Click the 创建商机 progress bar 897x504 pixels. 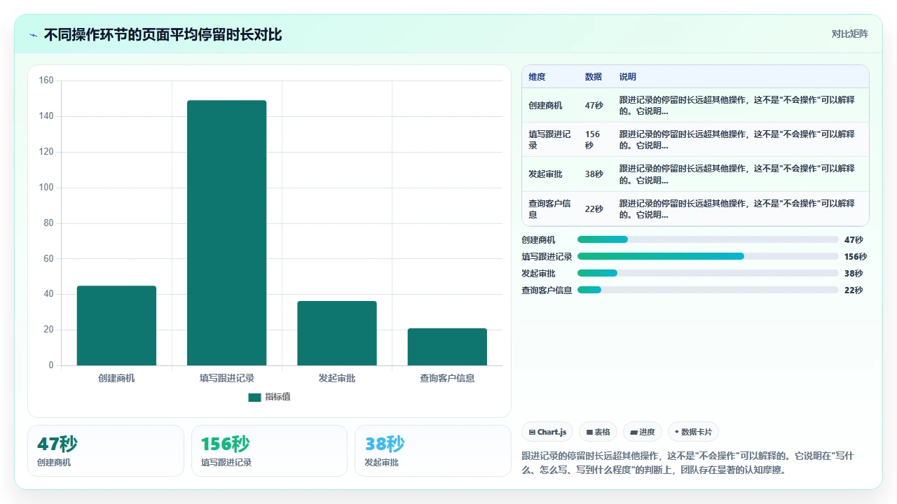pyautogui.click(x=708, y=239)
